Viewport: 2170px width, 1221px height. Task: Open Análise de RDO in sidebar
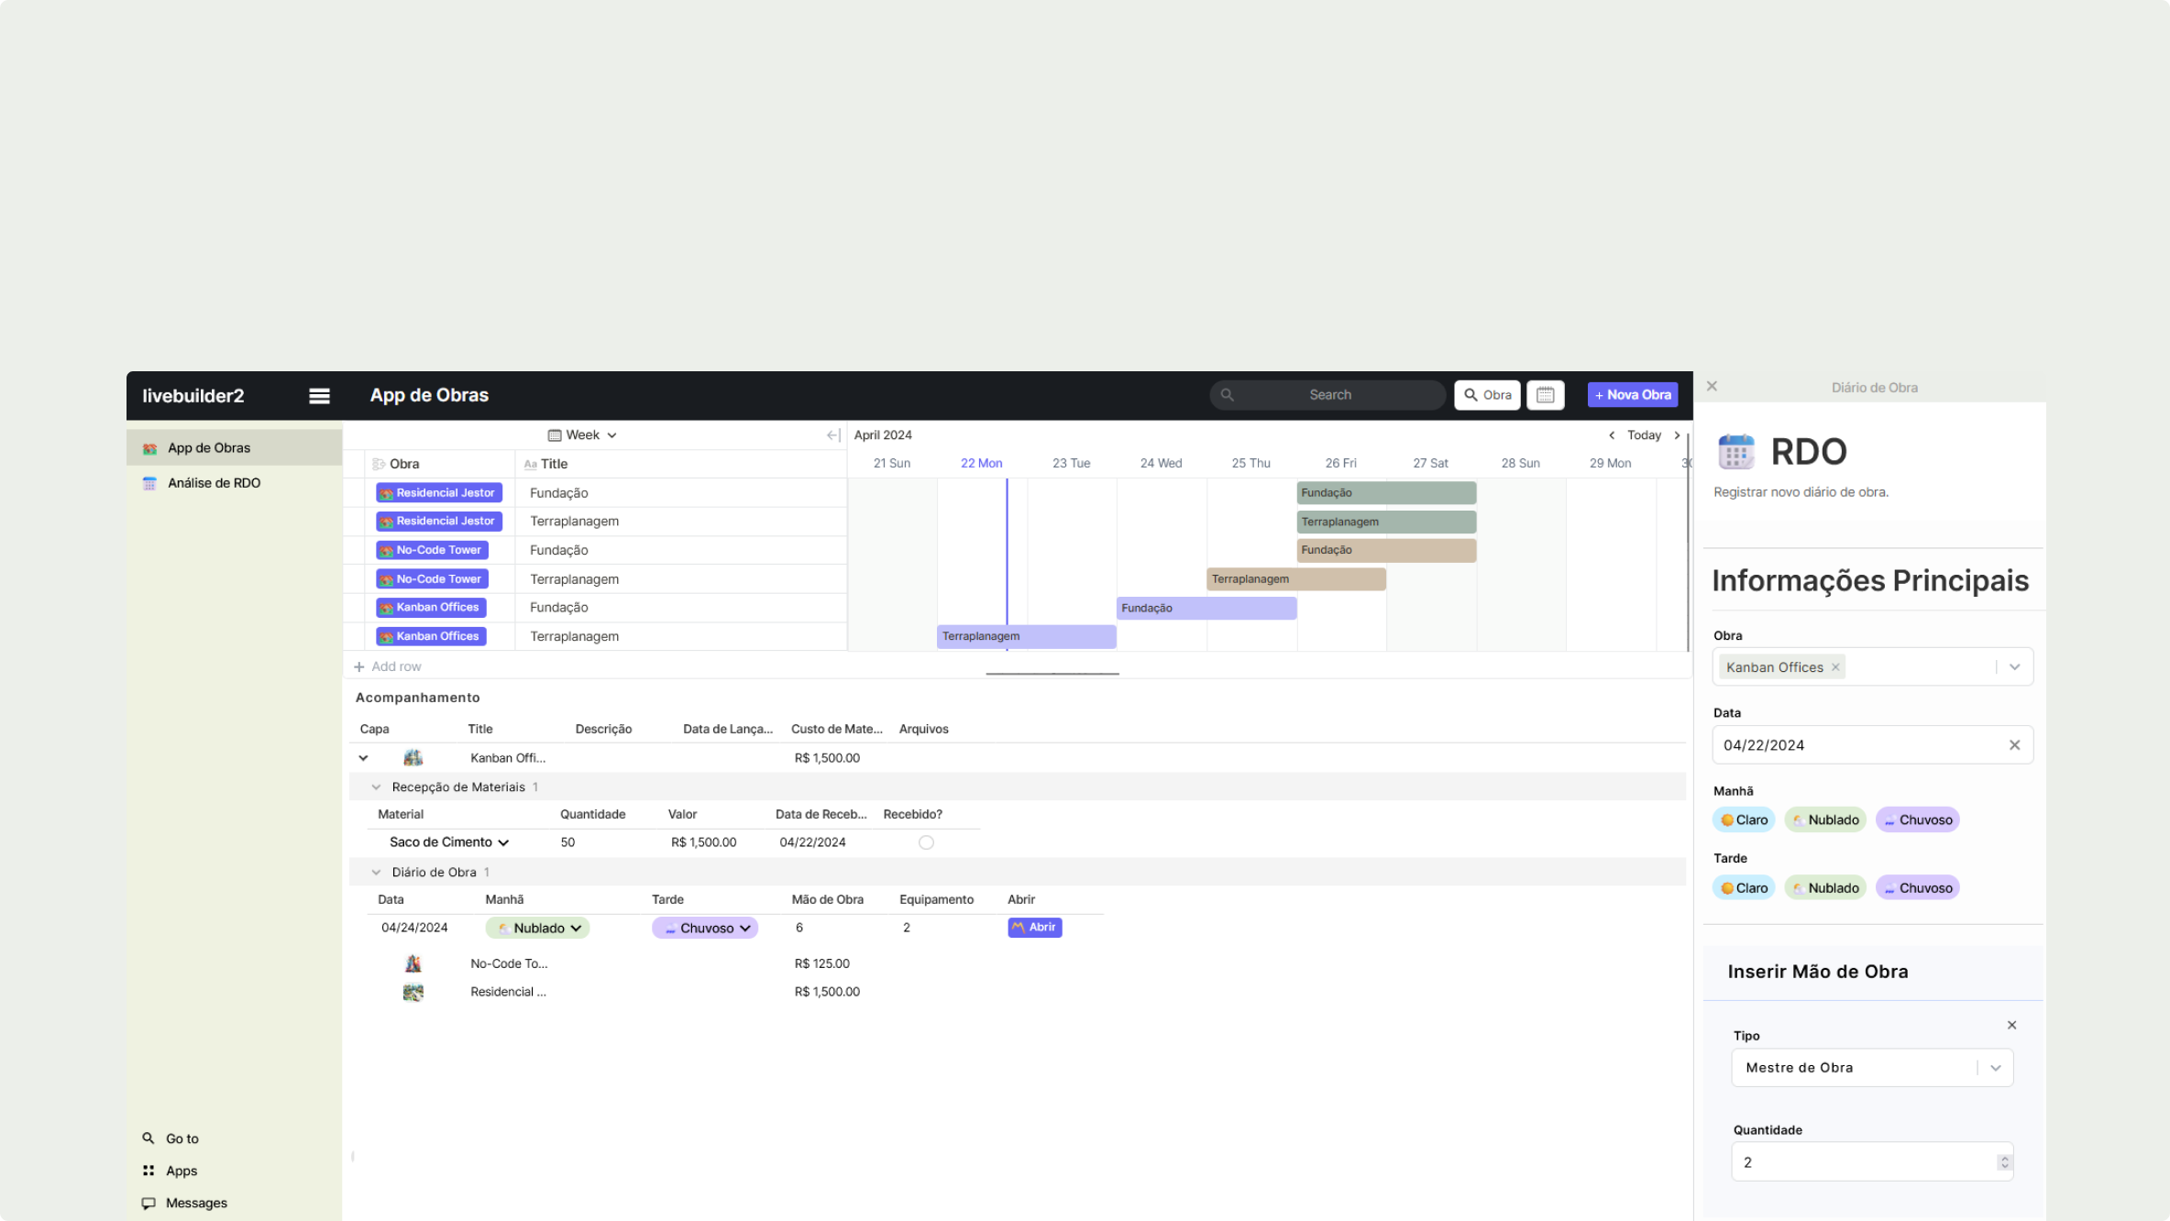pos(214,483)
